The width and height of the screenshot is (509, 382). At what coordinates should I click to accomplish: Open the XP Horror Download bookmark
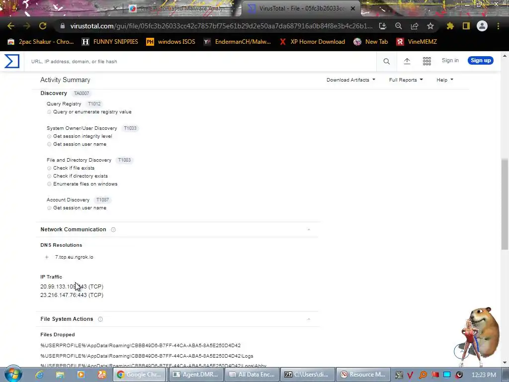(312, 42)
